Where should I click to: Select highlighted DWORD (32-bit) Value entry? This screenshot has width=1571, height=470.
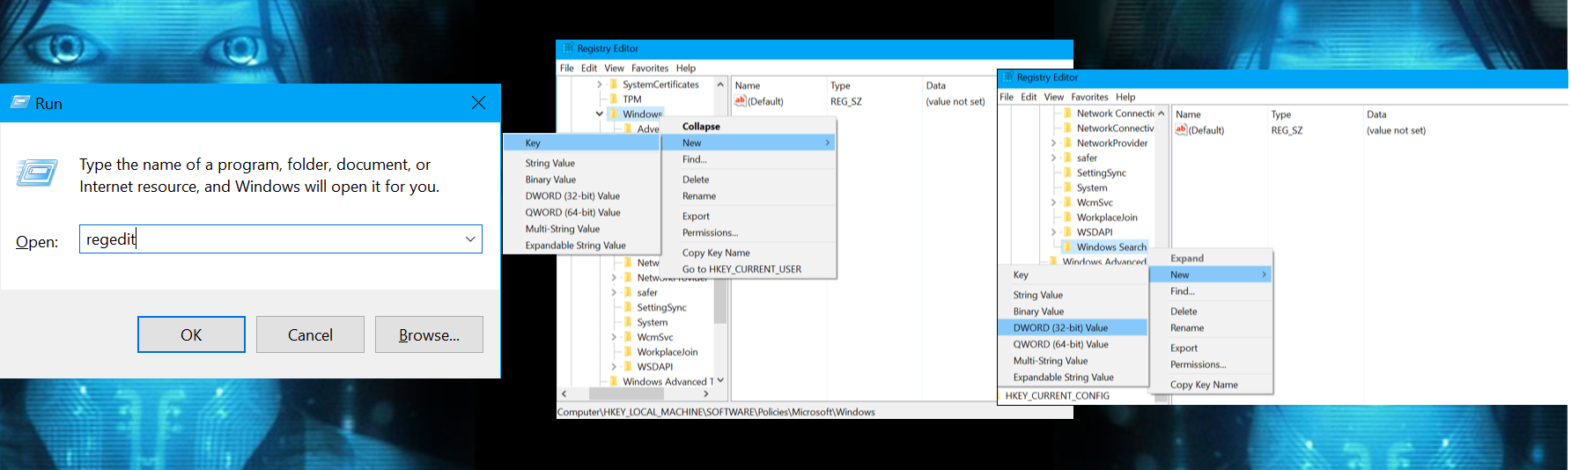click(x=1073, y=327)
